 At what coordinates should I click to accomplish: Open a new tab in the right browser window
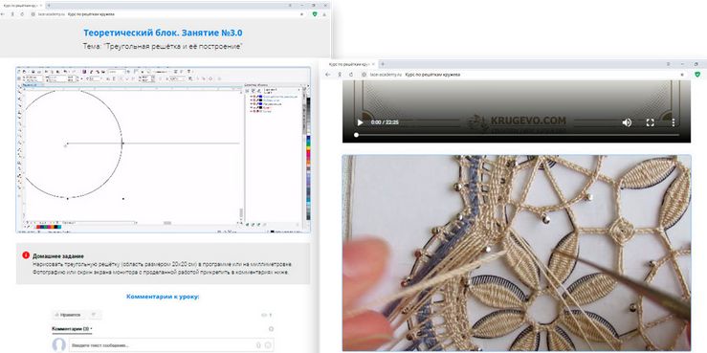tap(383, 64)
